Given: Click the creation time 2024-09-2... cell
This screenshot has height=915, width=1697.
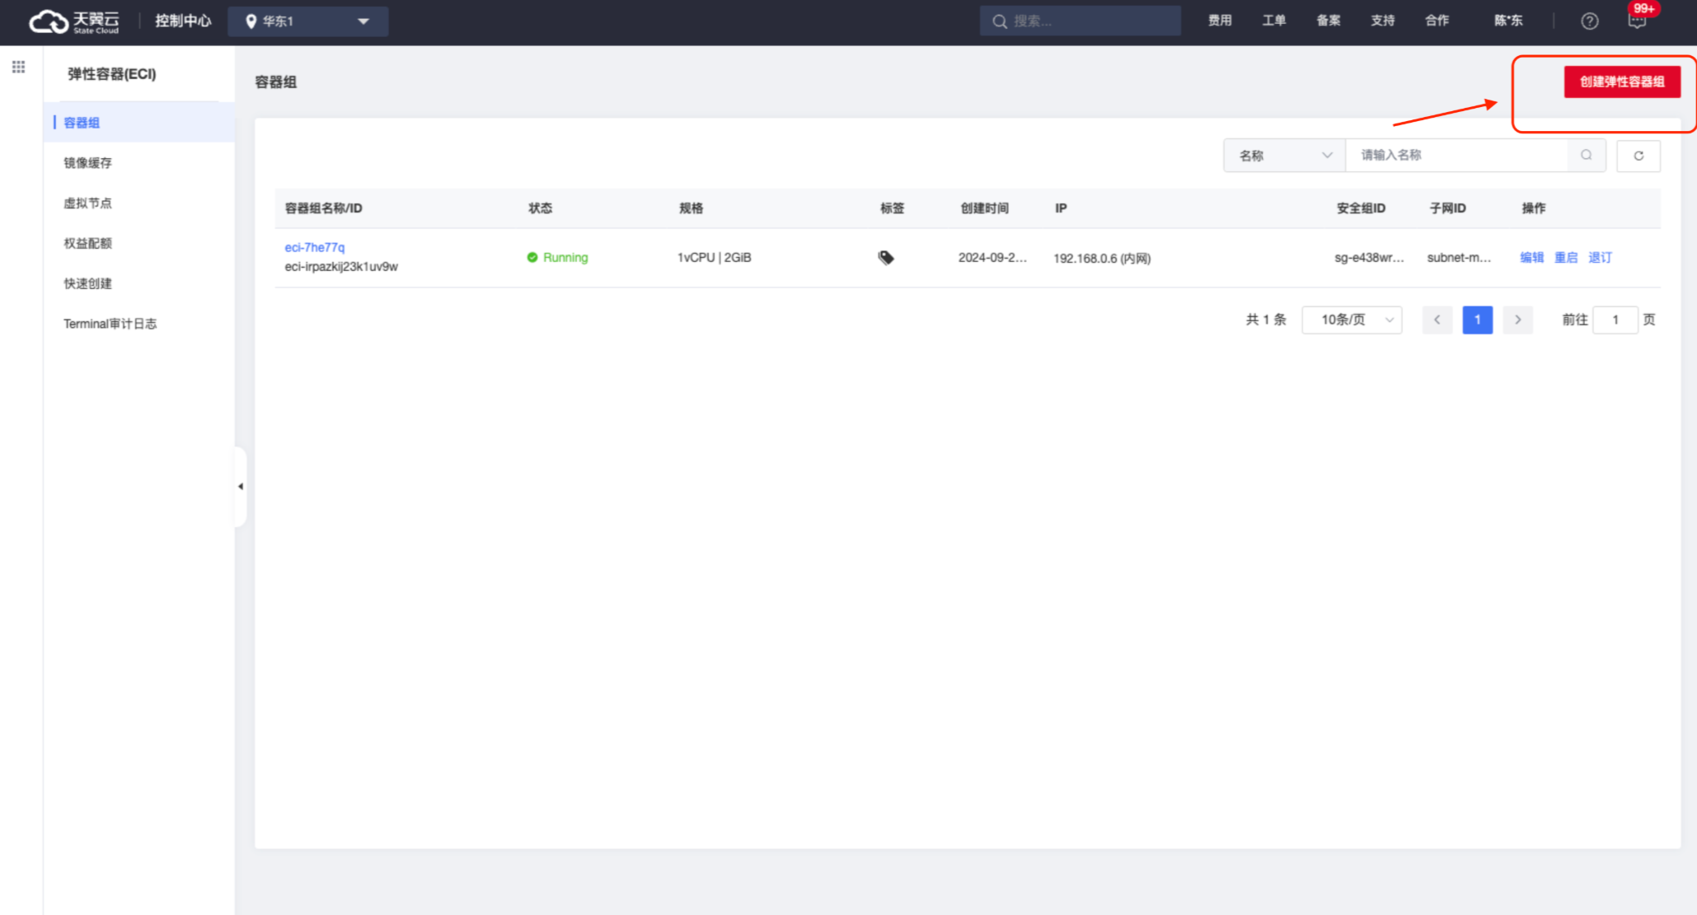Looking at the screenshot, I should point(992,258).
